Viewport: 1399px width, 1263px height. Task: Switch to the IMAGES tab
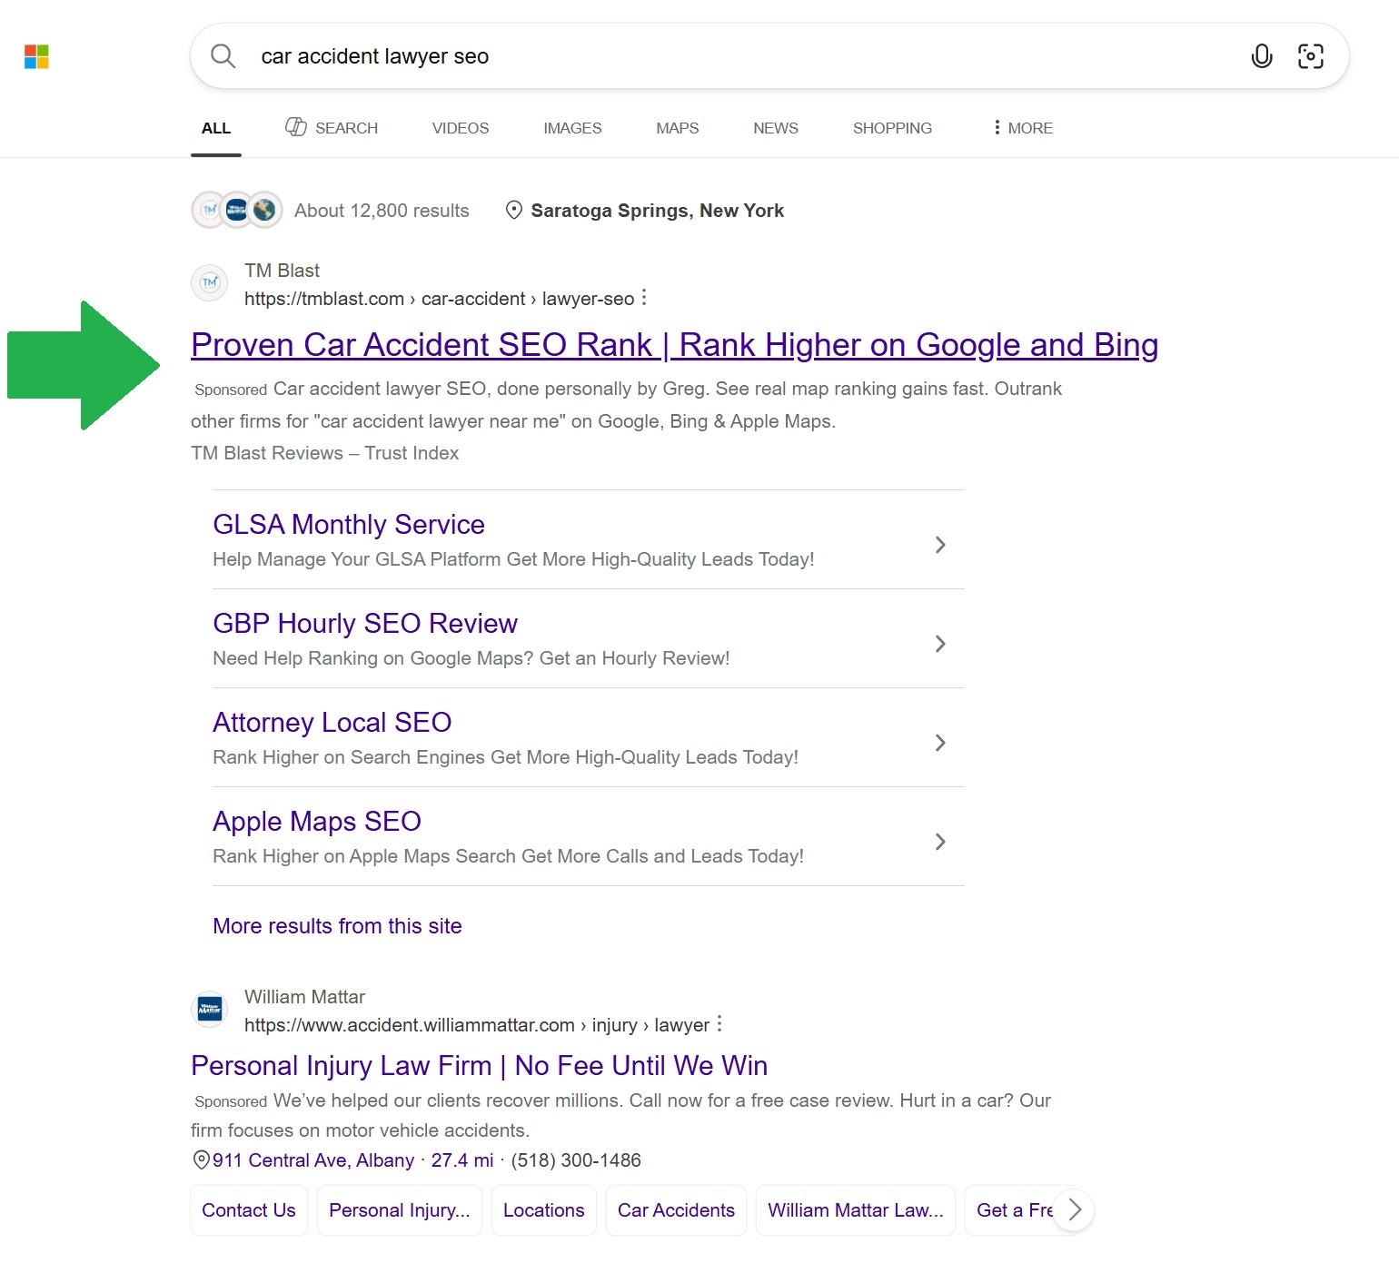click(x=572, y=128)
